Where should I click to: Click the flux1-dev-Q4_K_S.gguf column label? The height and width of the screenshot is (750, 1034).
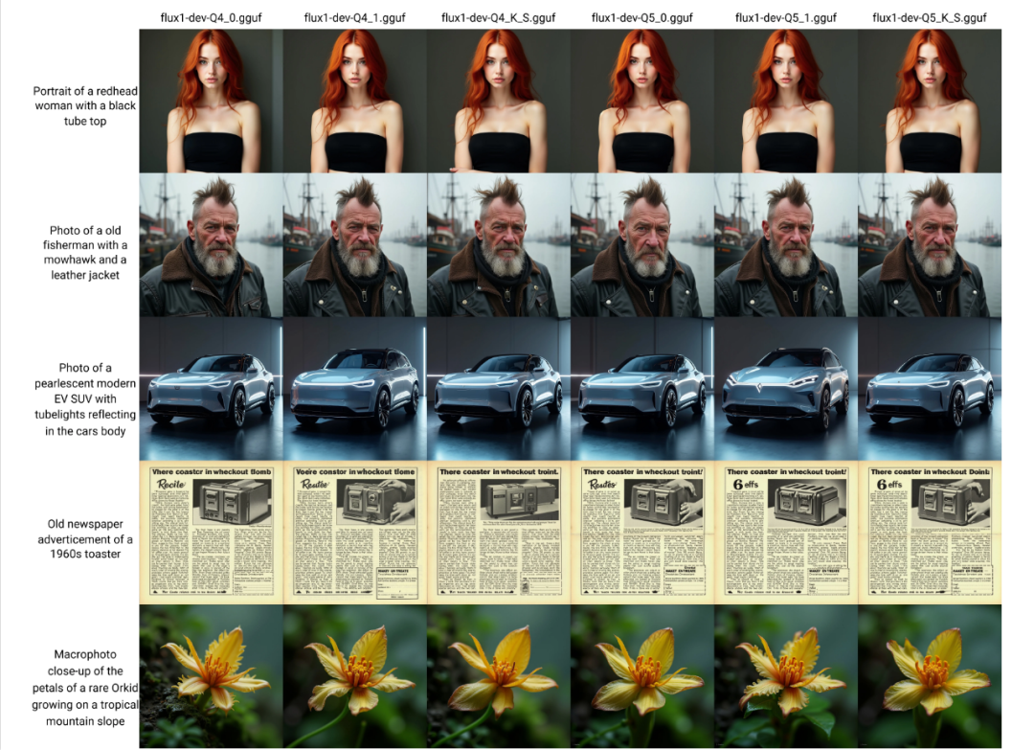tap(499, 18)
